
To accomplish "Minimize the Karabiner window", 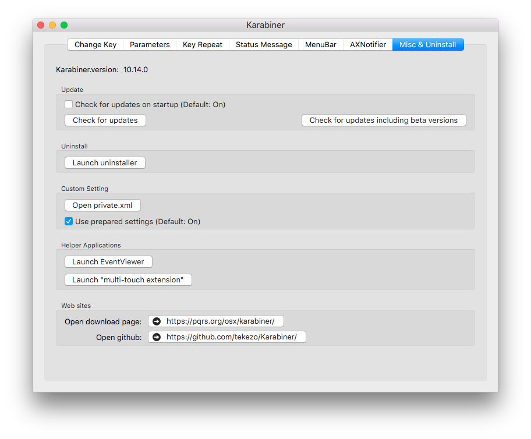I will tap(52, 25).
